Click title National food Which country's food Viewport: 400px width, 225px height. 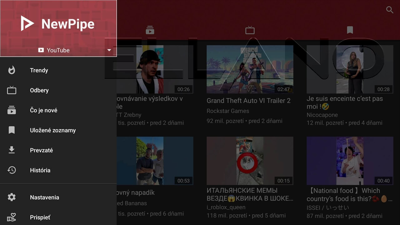click(350, 194)
